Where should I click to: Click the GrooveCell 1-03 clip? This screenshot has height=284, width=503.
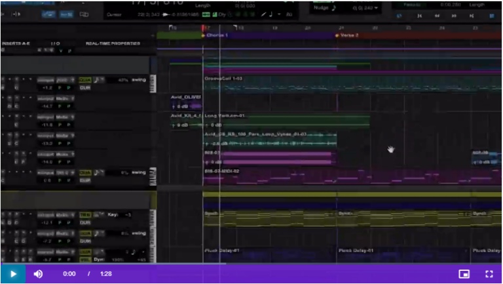224,79
